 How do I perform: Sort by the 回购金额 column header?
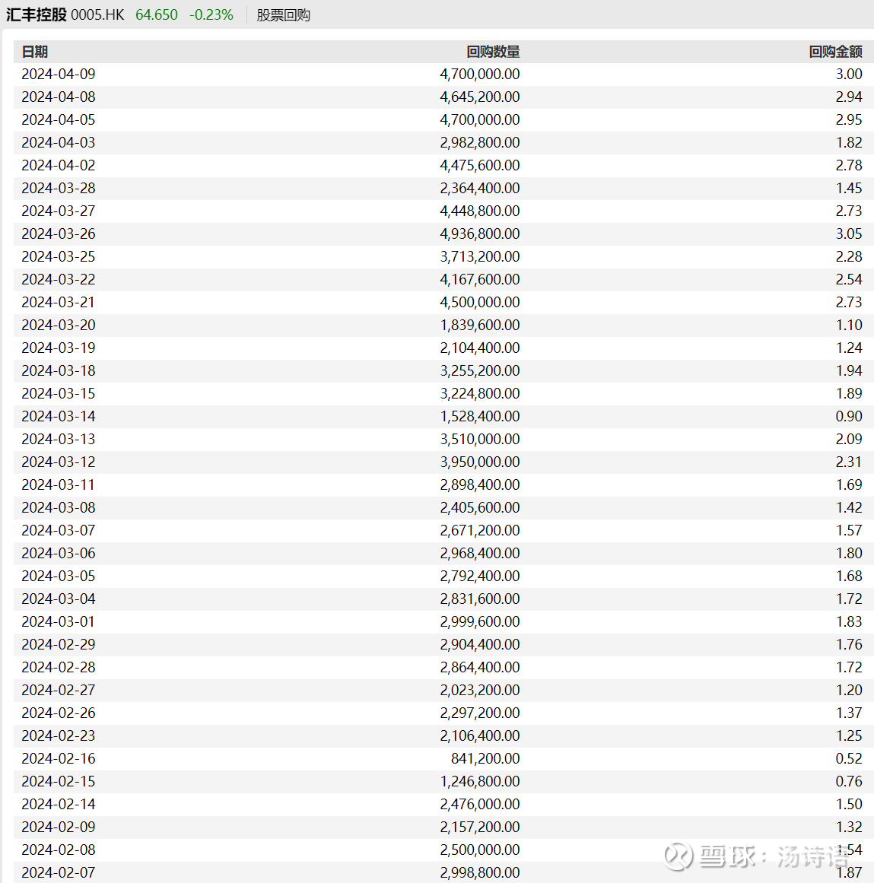tap(835, 52)
